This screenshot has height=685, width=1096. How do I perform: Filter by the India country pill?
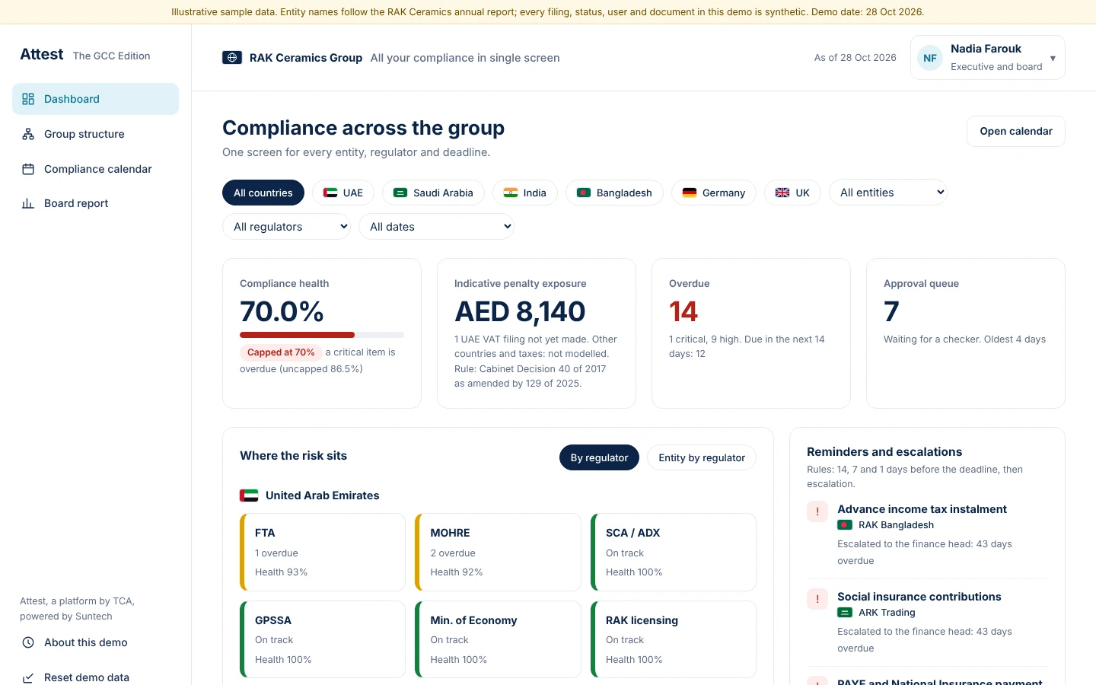coord(525,193)
